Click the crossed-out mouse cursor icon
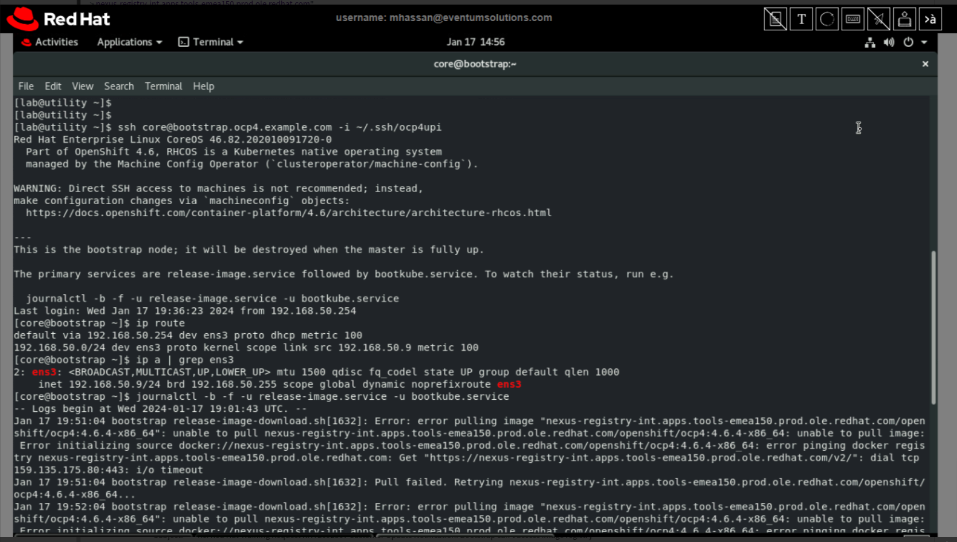This screenshot has height=542, width=957. [x=878, y=19]
